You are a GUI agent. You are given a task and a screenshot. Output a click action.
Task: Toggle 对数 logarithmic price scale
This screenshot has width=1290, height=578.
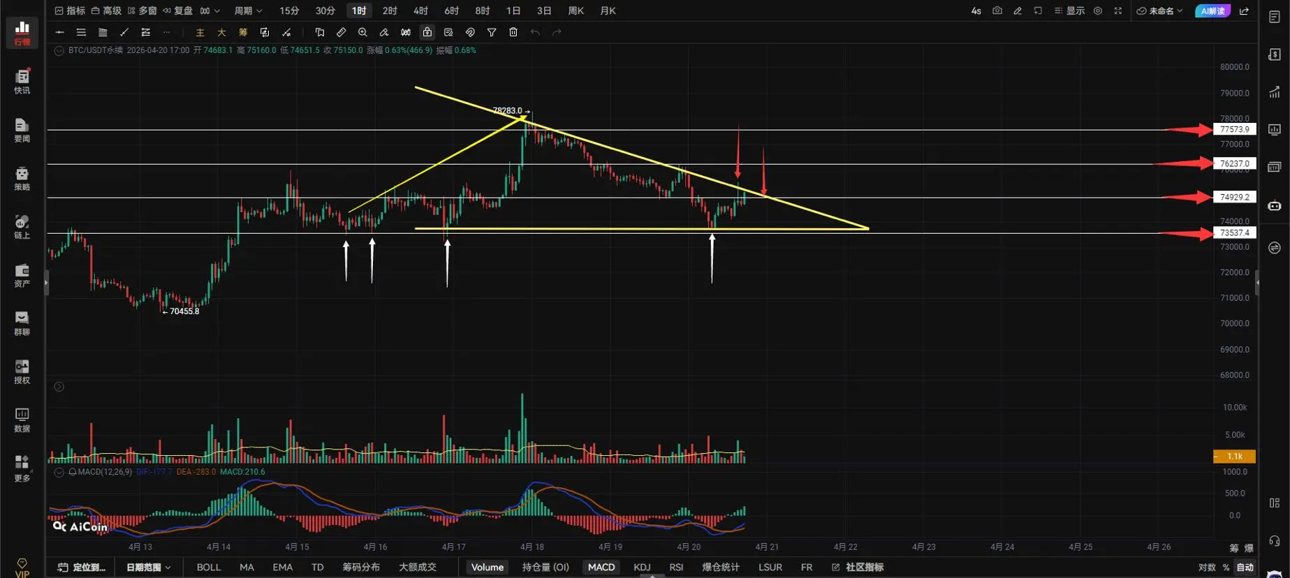point(1207,568)
